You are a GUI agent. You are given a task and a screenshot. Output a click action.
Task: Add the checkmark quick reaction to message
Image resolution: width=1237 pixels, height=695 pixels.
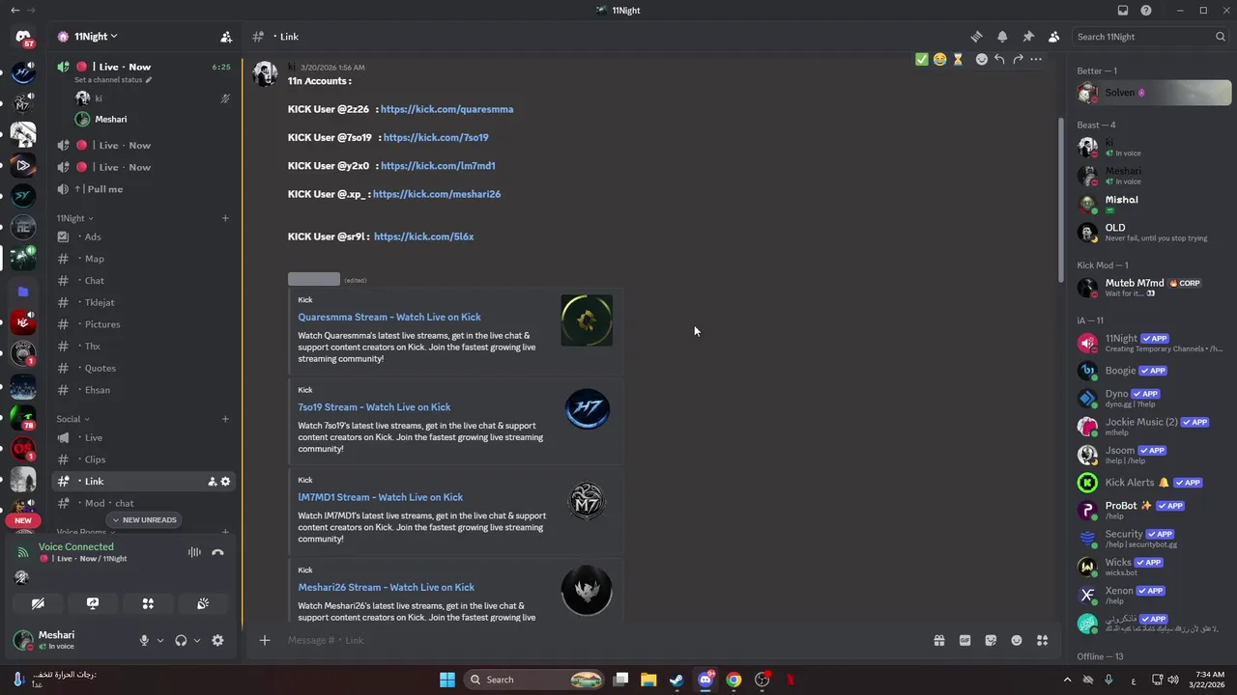point(922,59)
